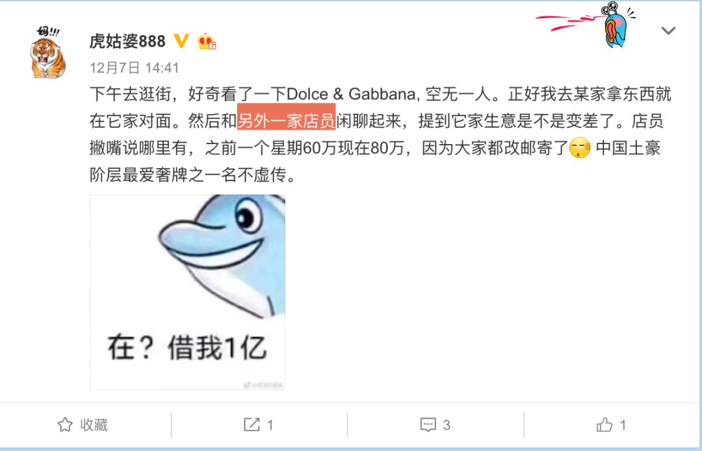The width and height of the screenshot is (702, 451).
Task: Click the 收藏 favorite label
Action: point(94,424)
